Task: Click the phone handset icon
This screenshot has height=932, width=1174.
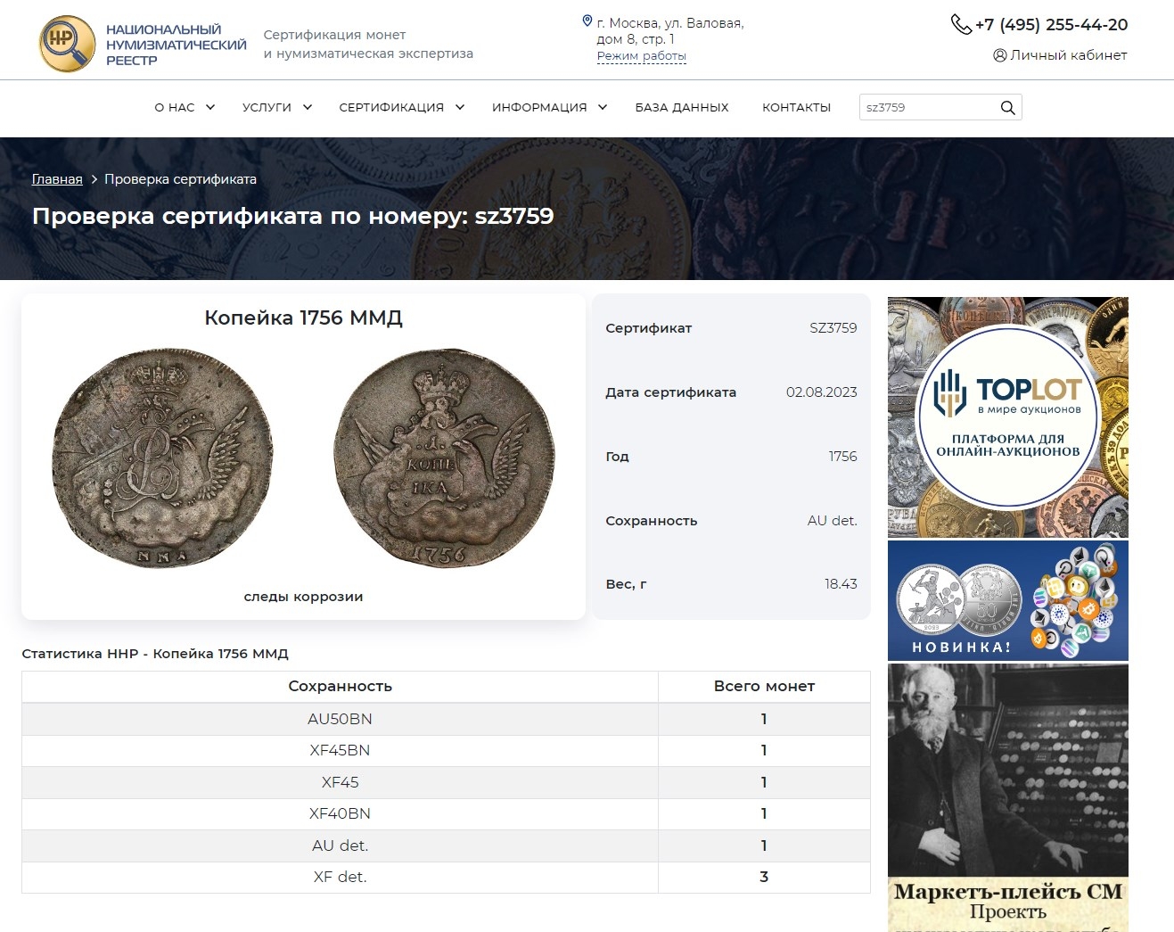Action: coord(960,24)
